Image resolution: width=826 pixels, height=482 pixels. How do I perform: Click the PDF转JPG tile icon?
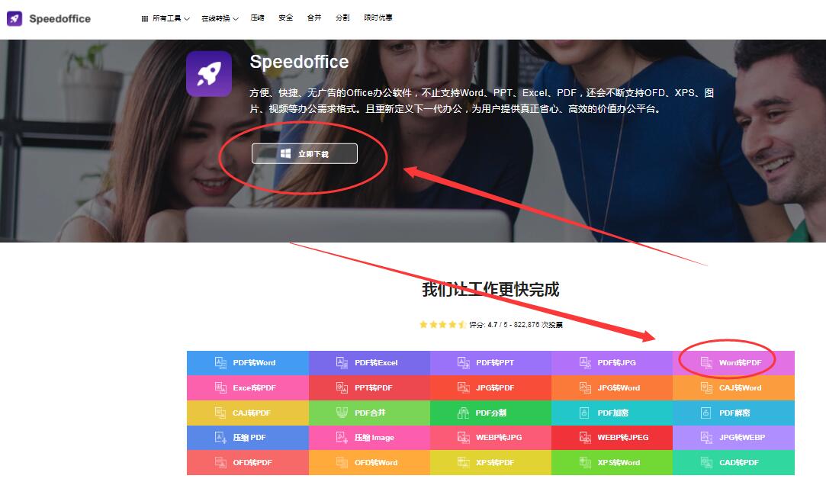coord(585,362)
